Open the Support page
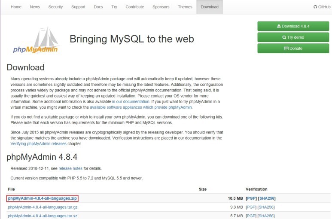 (x=78, y=7)
